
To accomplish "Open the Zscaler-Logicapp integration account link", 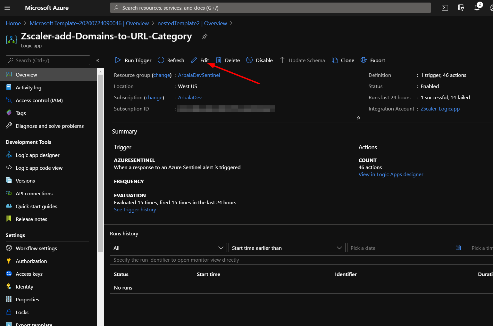I will point(440,109).
